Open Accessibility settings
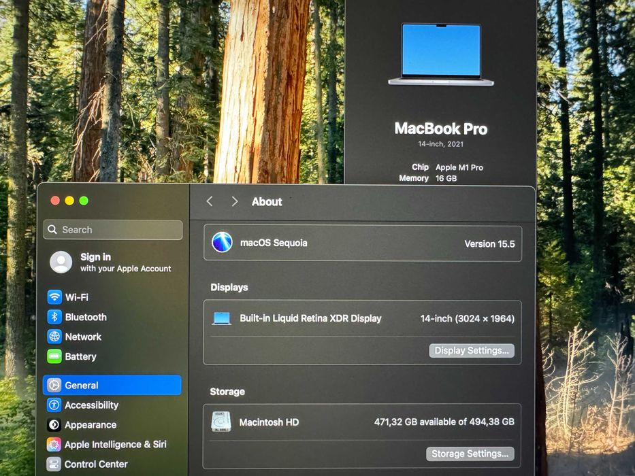 pyautogui.click(x=112, y=405)
